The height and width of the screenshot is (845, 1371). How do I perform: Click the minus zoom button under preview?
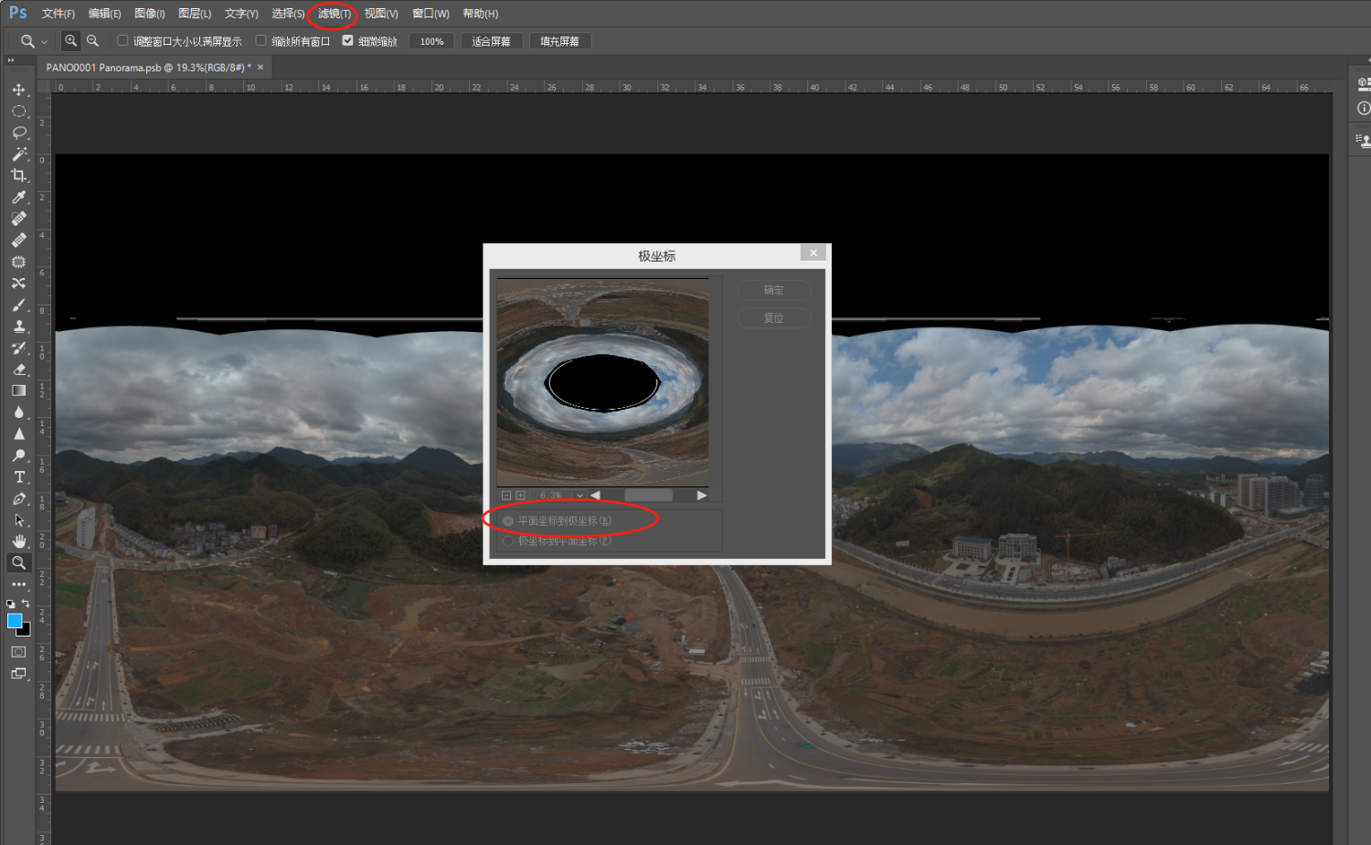[x=506, y=495]
